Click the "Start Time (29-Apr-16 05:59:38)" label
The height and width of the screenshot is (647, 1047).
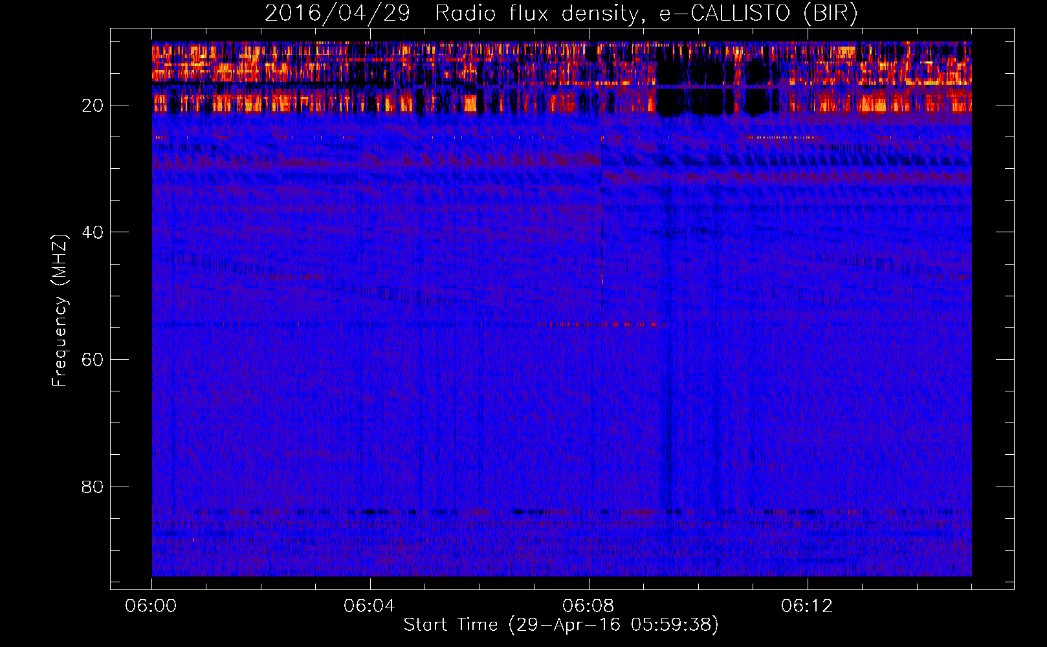pyautogui.click(x=561, y=625)
